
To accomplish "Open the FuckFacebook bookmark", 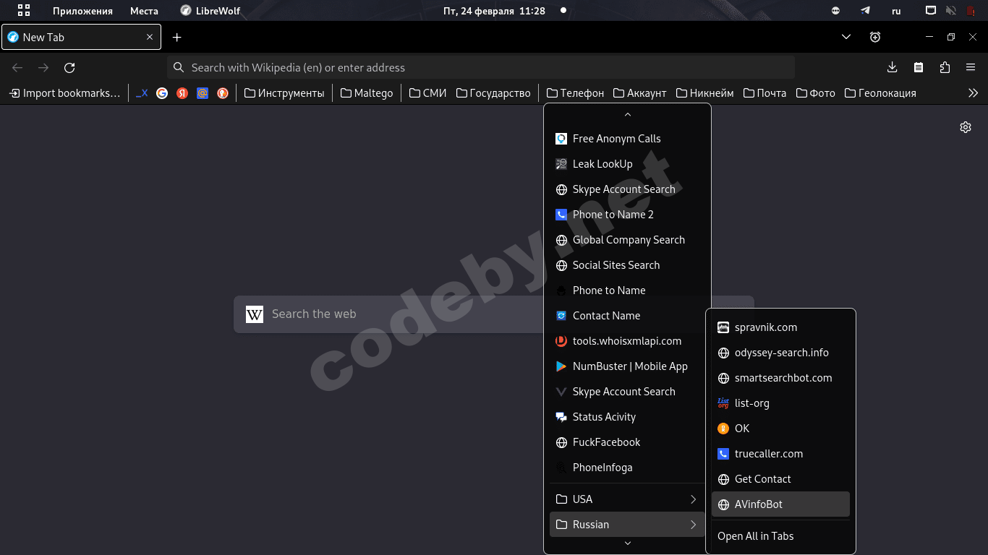I will (x=627, y=442).
